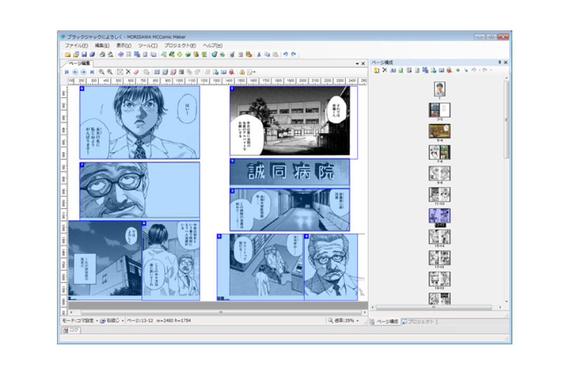
Task: Select the second thumbnail with colored bars
Action: pos(440,110)
